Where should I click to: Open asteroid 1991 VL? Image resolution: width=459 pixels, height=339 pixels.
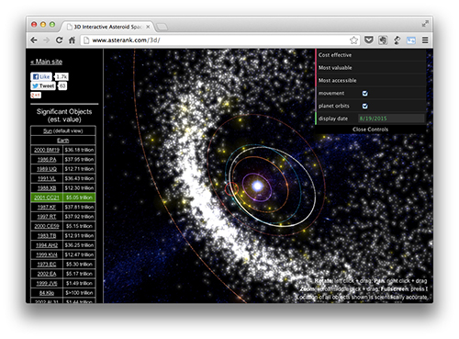coord(47,178)
